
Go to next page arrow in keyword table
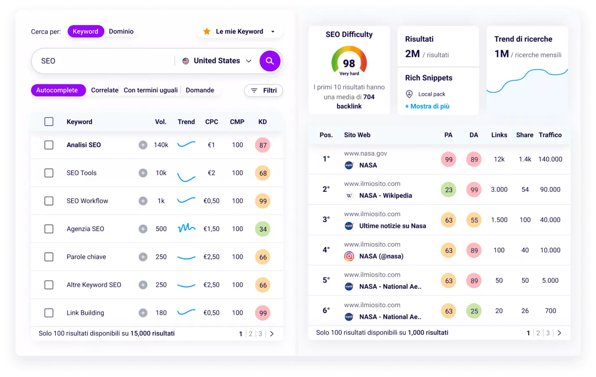point(272,334)
